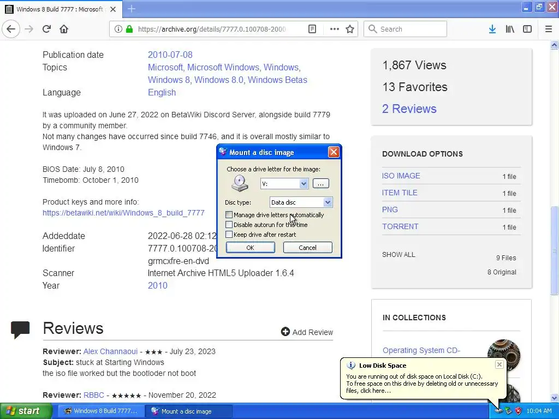559x419 pixels.
Task: Check Keep drive after restart
Action: click(x=229, y=235)
